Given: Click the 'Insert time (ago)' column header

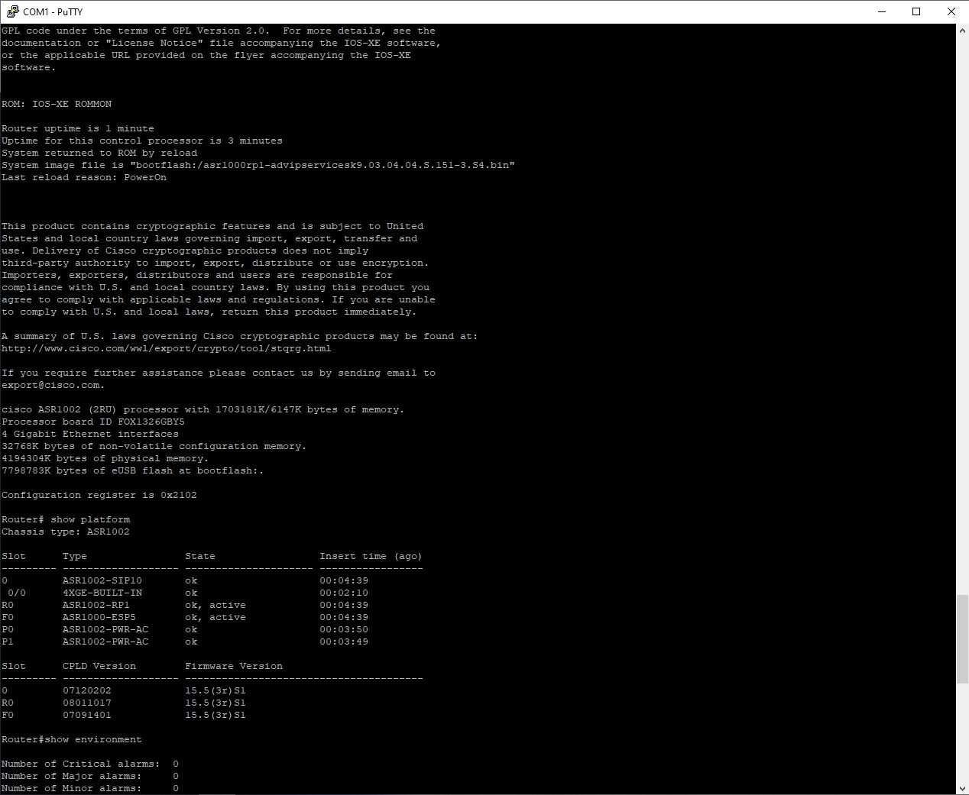Looking at the screenshot, I should coord(371,556).
